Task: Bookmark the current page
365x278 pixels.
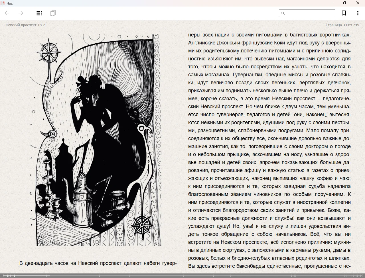Action: pos(344,13)
